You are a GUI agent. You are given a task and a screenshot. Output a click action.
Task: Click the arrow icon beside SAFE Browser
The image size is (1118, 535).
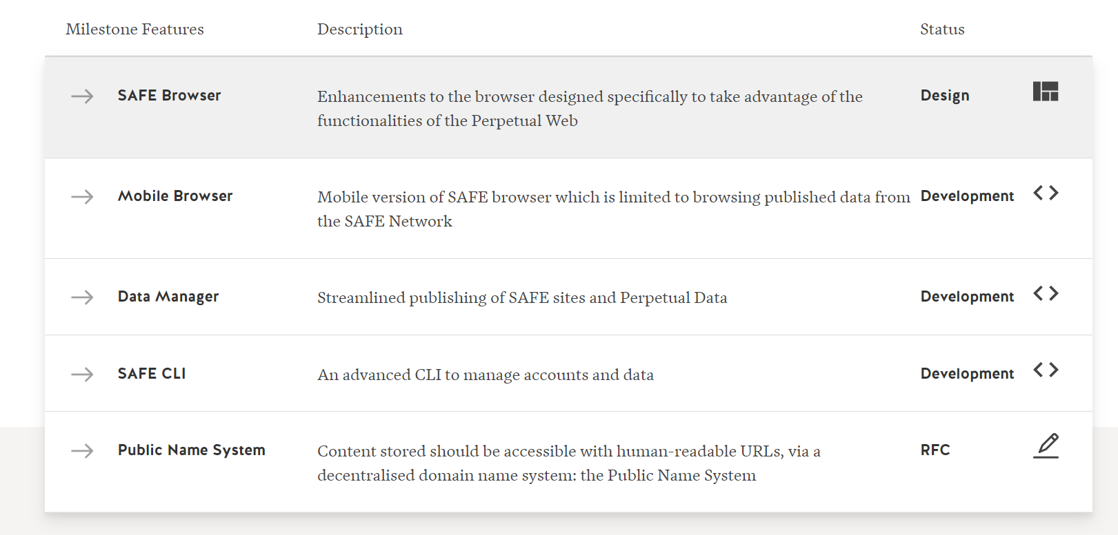[x=82, y=96]
